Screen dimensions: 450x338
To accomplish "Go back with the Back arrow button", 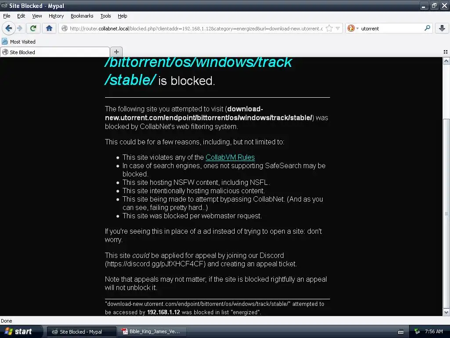I will pyautogui.click(x=9, y=28).
